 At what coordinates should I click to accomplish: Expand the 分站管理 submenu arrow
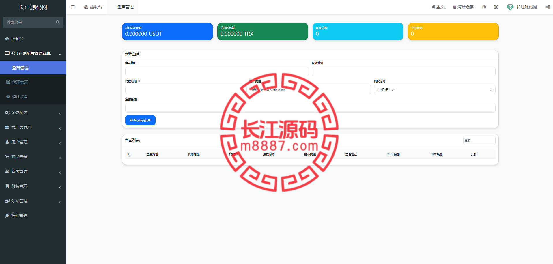pyautogui.click(x=60, y=202)
